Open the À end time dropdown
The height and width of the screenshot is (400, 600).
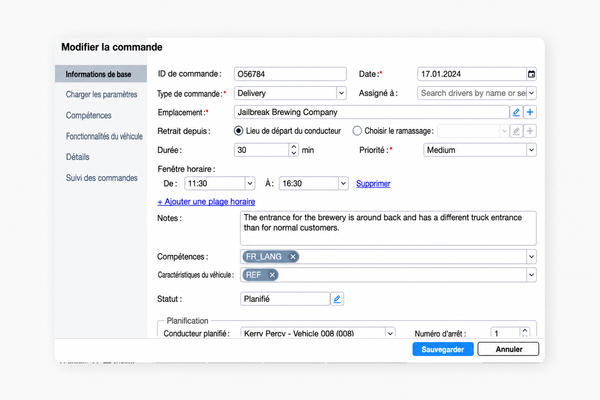(343, 184)
